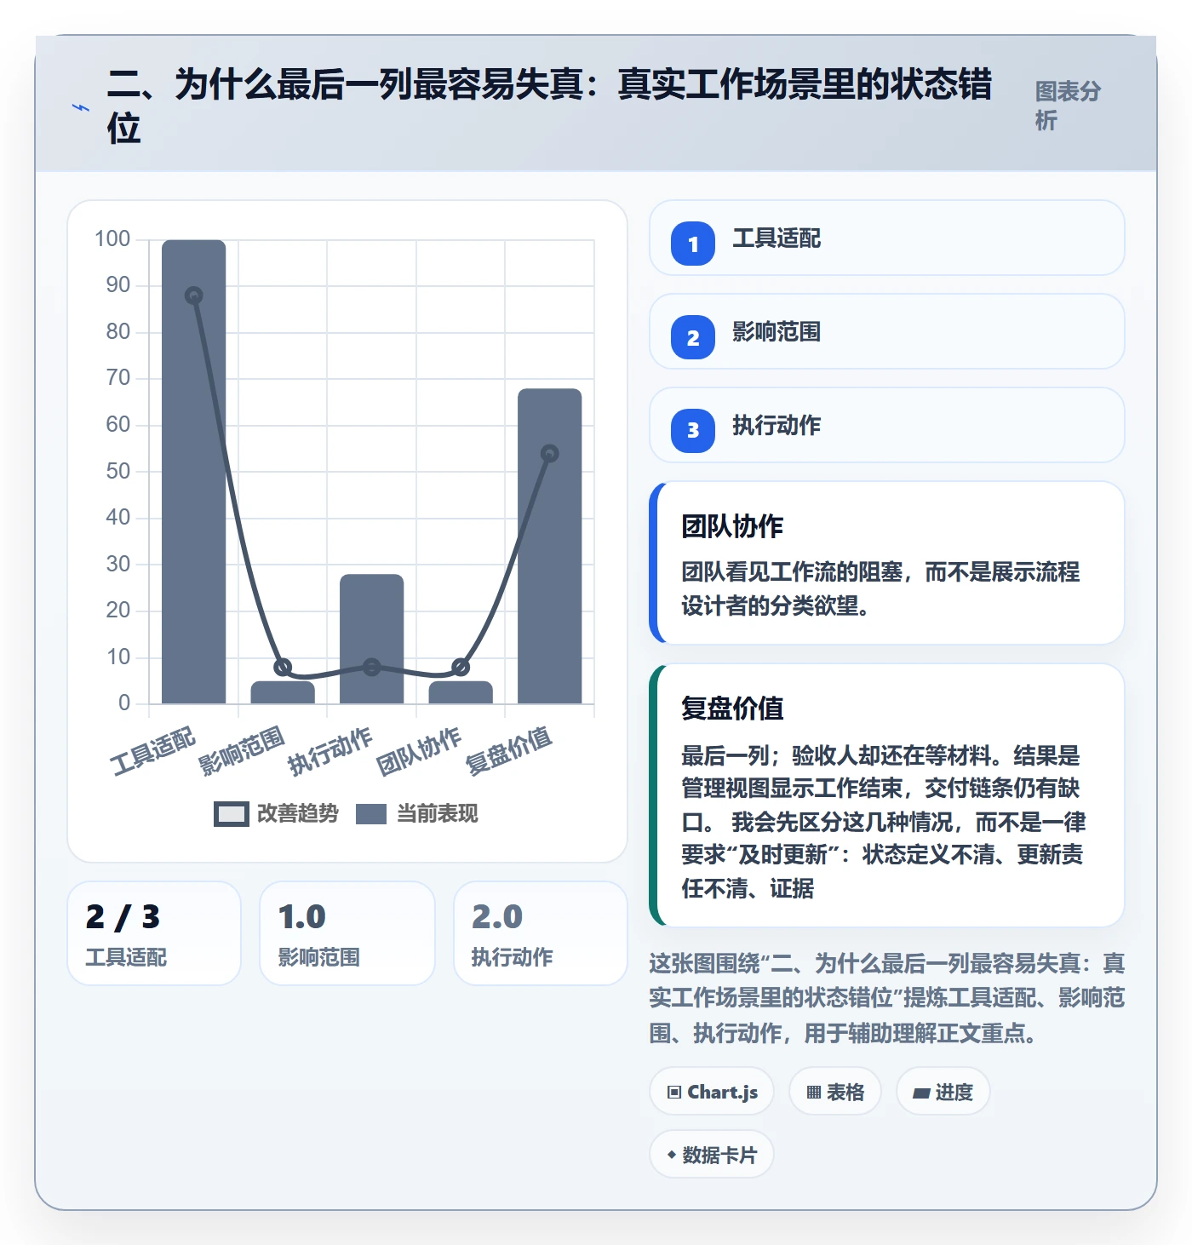Click the lightning bolt icon beside the title

point(81,107)
